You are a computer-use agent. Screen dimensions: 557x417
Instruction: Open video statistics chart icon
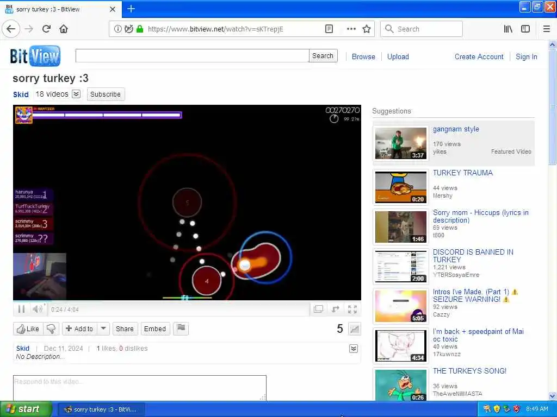(x=355, y=329)
